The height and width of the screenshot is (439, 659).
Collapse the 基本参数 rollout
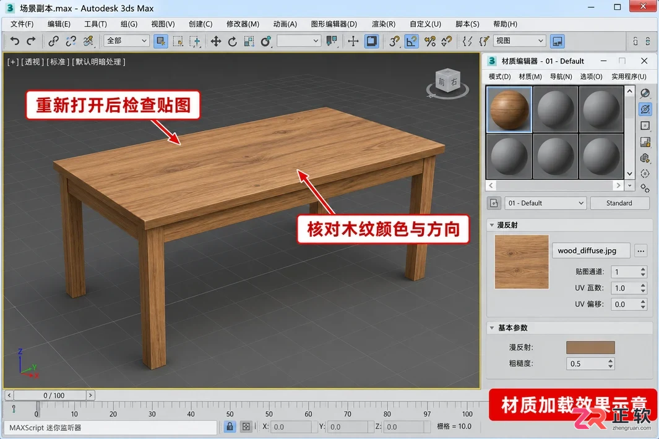click(x=491, y=328)
